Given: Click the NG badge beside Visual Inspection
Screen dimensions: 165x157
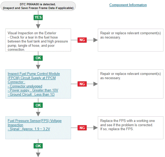Looking at the screenshot, I should tap(82, 40).
